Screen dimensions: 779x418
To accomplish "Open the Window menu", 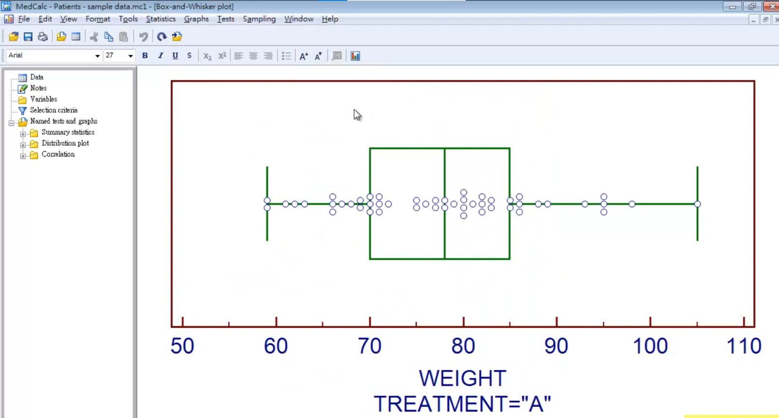I will pos(299,19).
